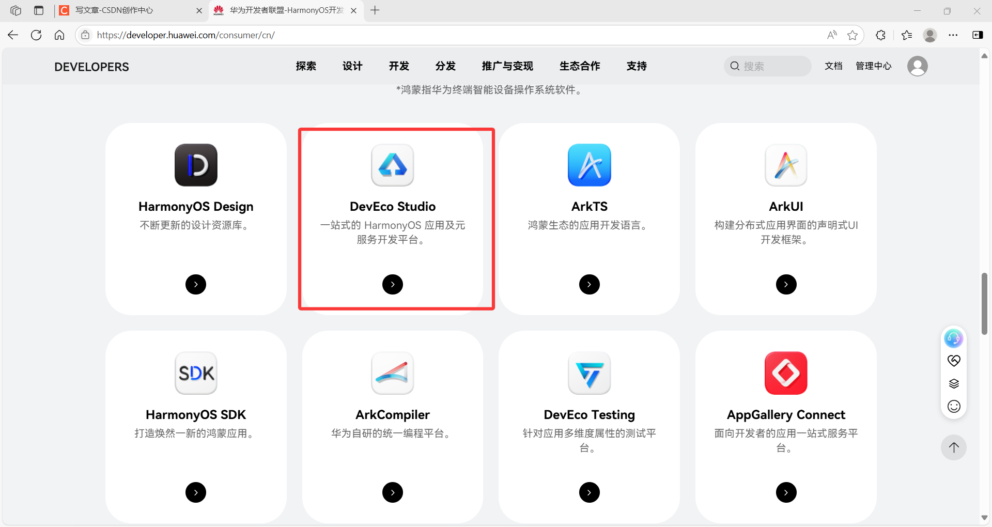Click the heart floating sidebar icon
992x527 pixels.
pos(954,361)
